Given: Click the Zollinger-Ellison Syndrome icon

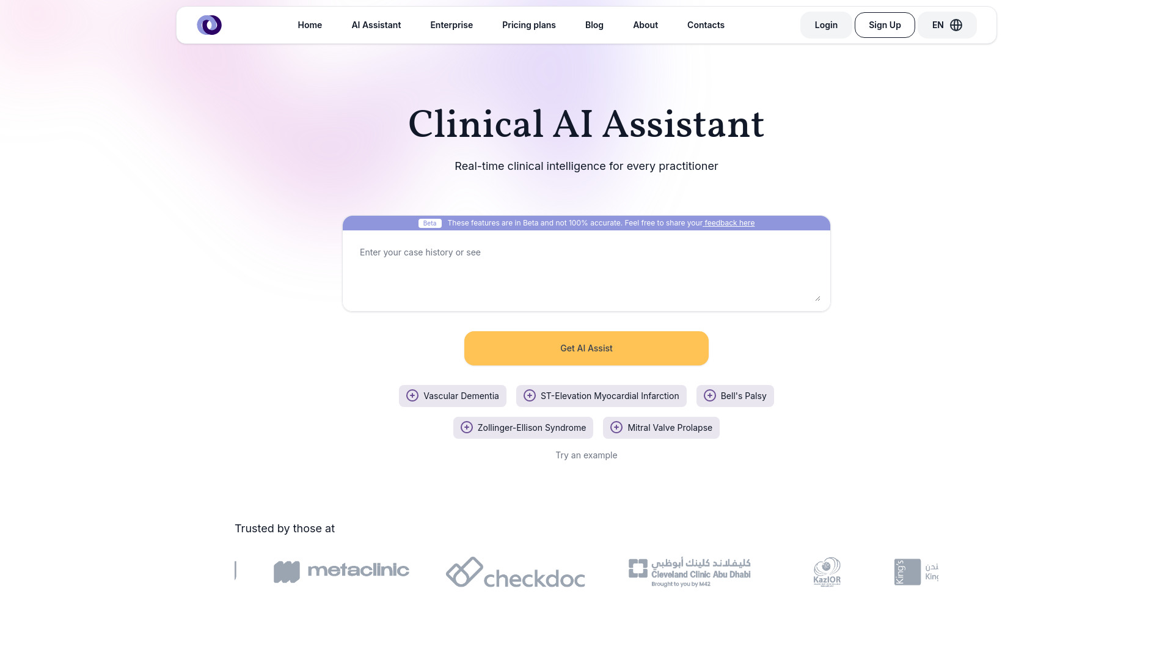Looking at the screenshot, I should [467, 427].
